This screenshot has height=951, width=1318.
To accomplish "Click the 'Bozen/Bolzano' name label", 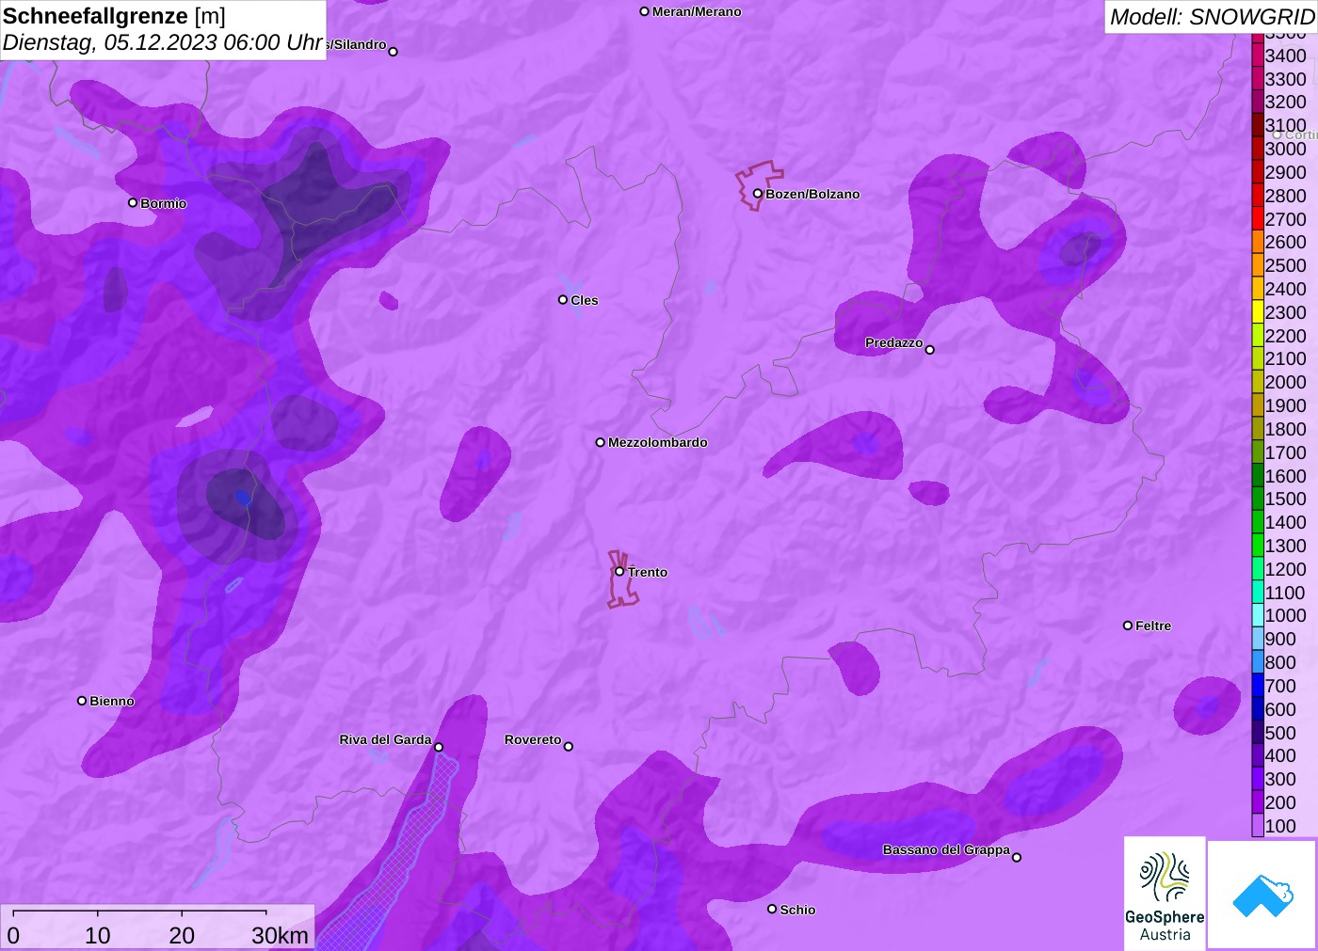I will [812, 194].
